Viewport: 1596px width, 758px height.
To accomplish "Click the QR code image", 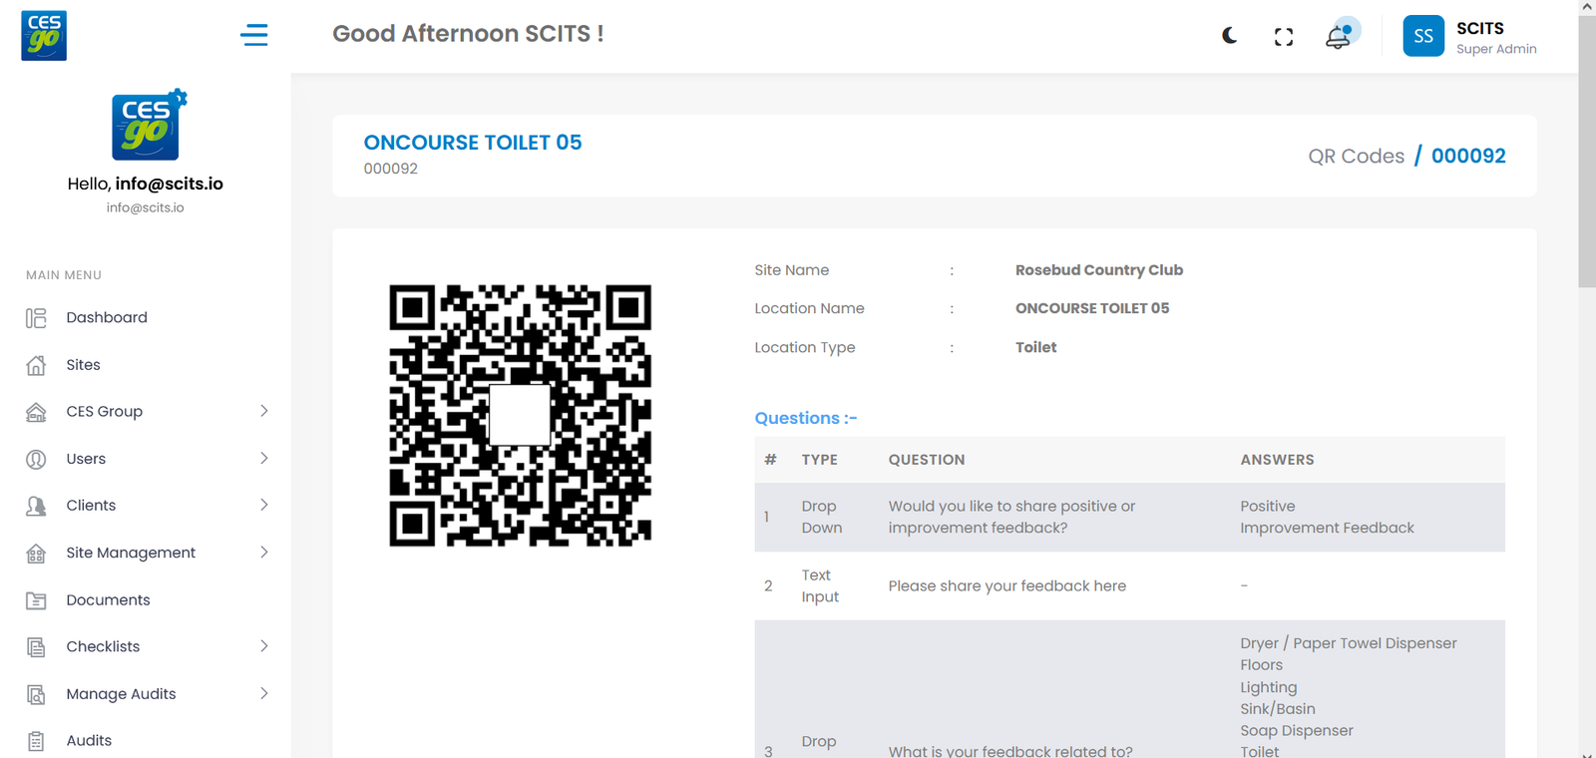I will (520, 416).
